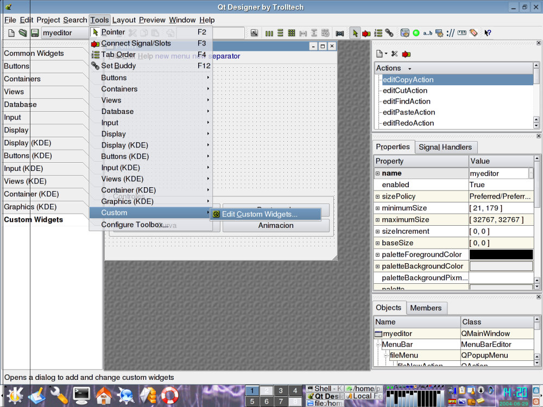The width and height of the screenshot is (543, 407).
Task: Click the Add Spacer spring icon
Action: (340, 33)
